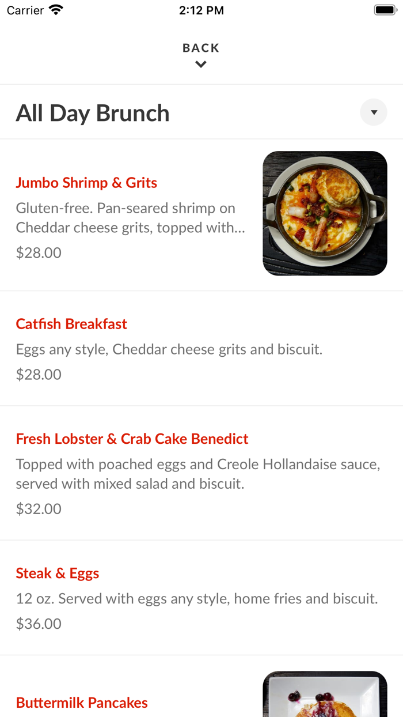Tap the shrimp and grits photo

point(325,213)
